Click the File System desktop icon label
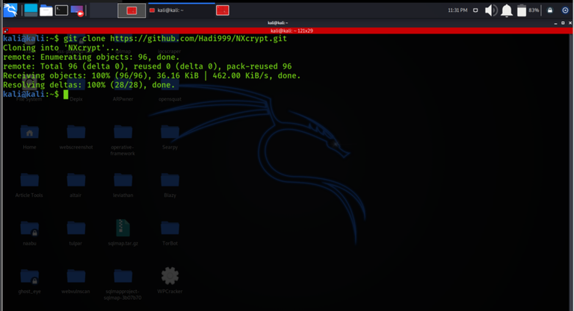Viewport: 574px width, 311px height. 29,99
